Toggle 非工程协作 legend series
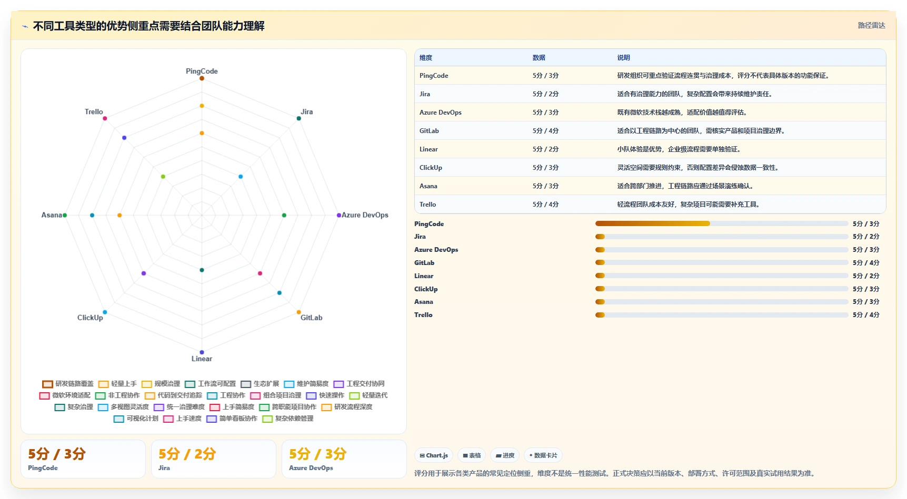 117,395
